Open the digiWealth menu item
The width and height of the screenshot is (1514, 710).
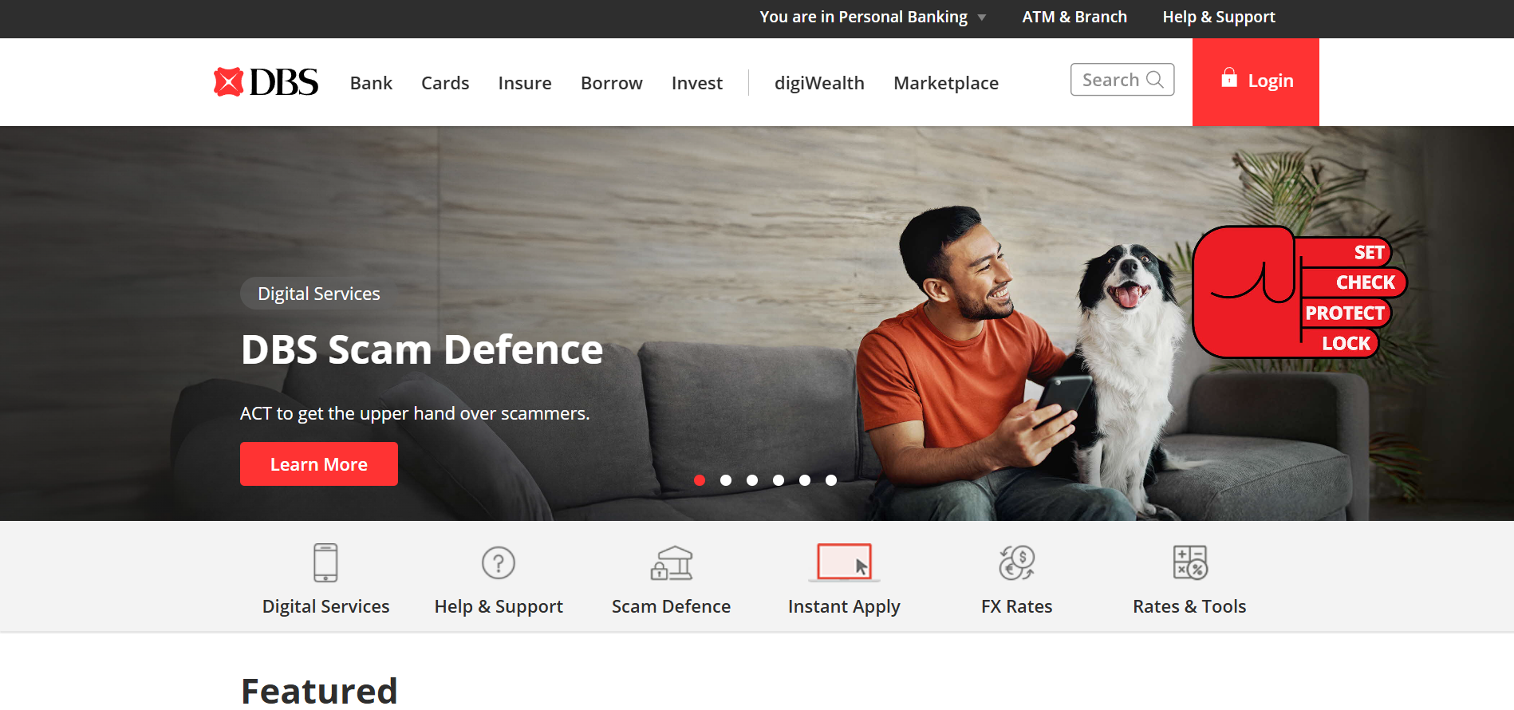tap(819, 83)
